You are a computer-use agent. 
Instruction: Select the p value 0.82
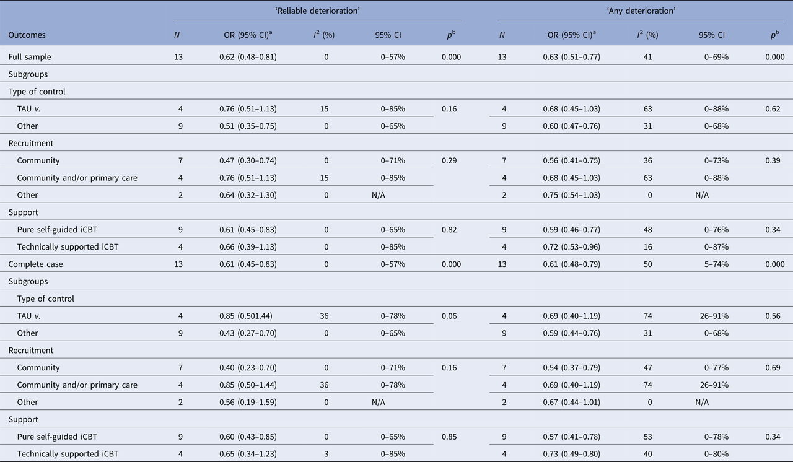450,230
